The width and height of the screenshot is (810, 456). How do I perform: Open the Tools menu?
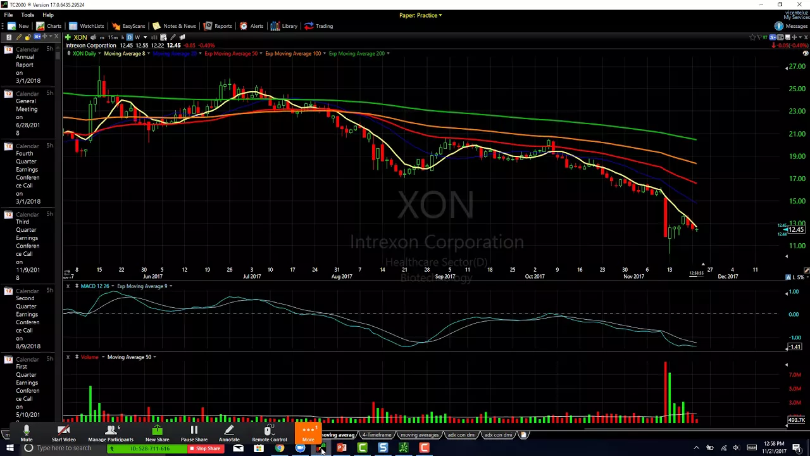[27, 15]
